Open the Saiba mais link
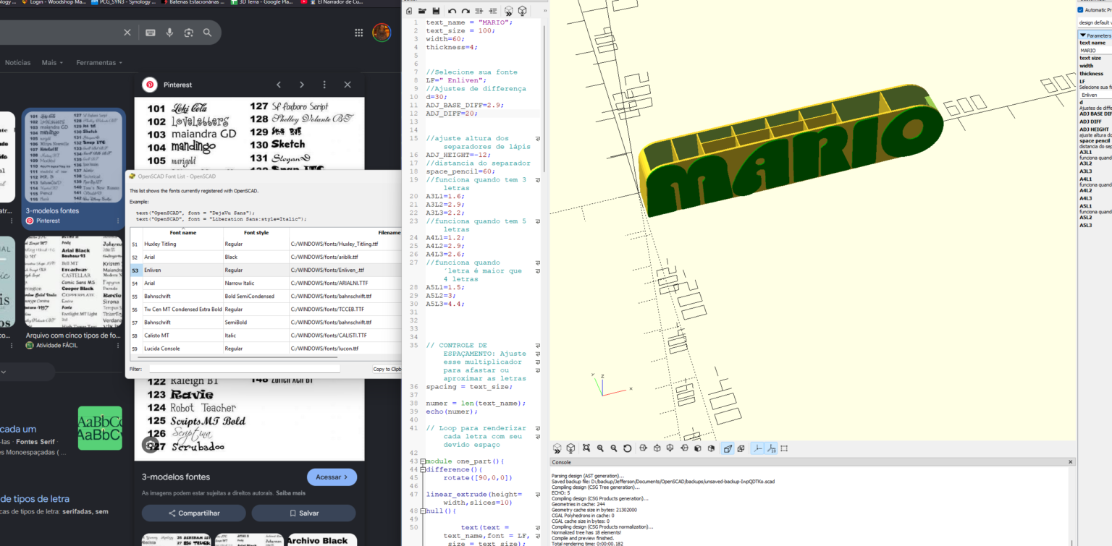This screenshot has width=1112, height=546. click(290, 493)
